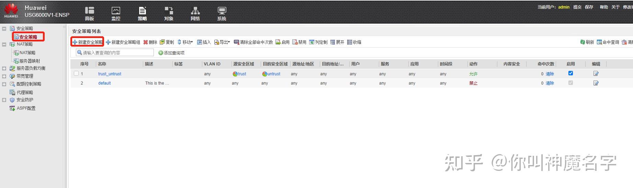Viewport: 633px width, 188px height.
Task: Open the 系统 system tab
Action: 222,14
